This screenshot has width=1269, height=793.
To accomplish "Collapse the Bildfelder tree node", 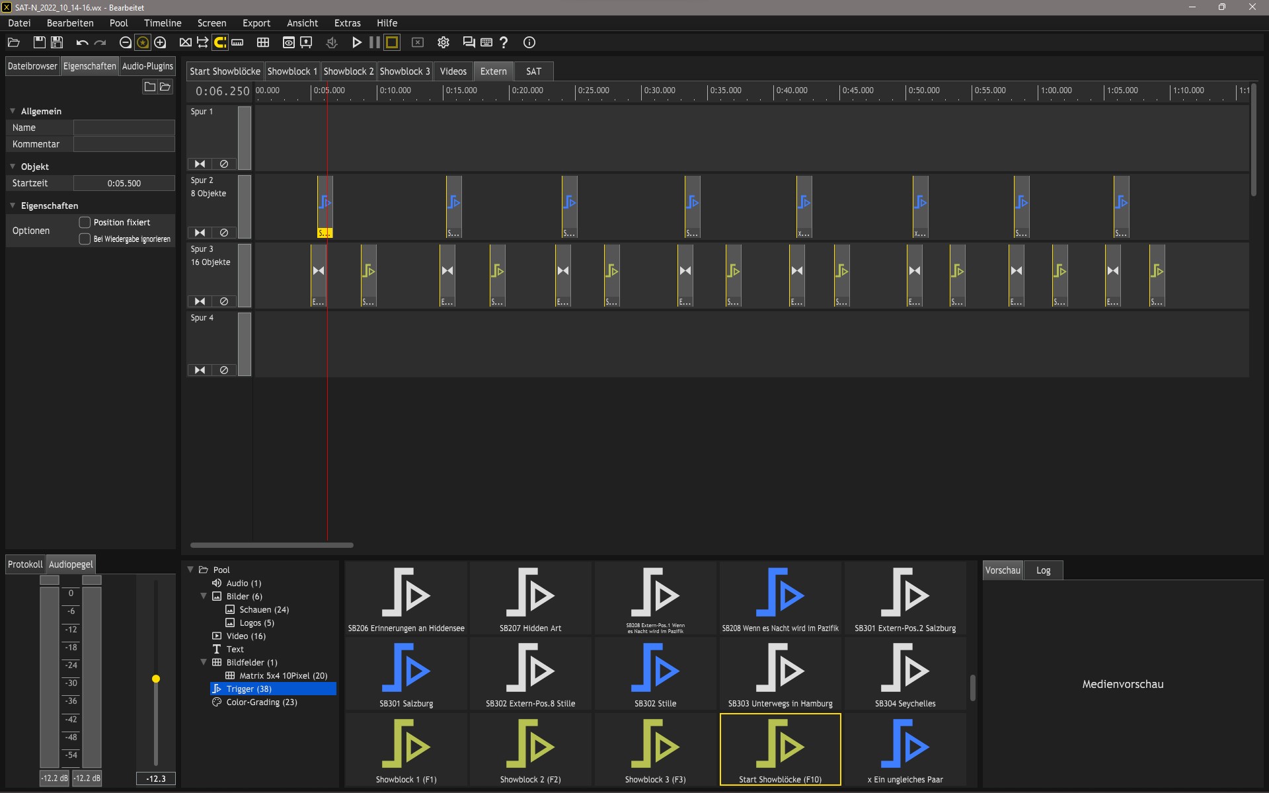I will [204, 662].
